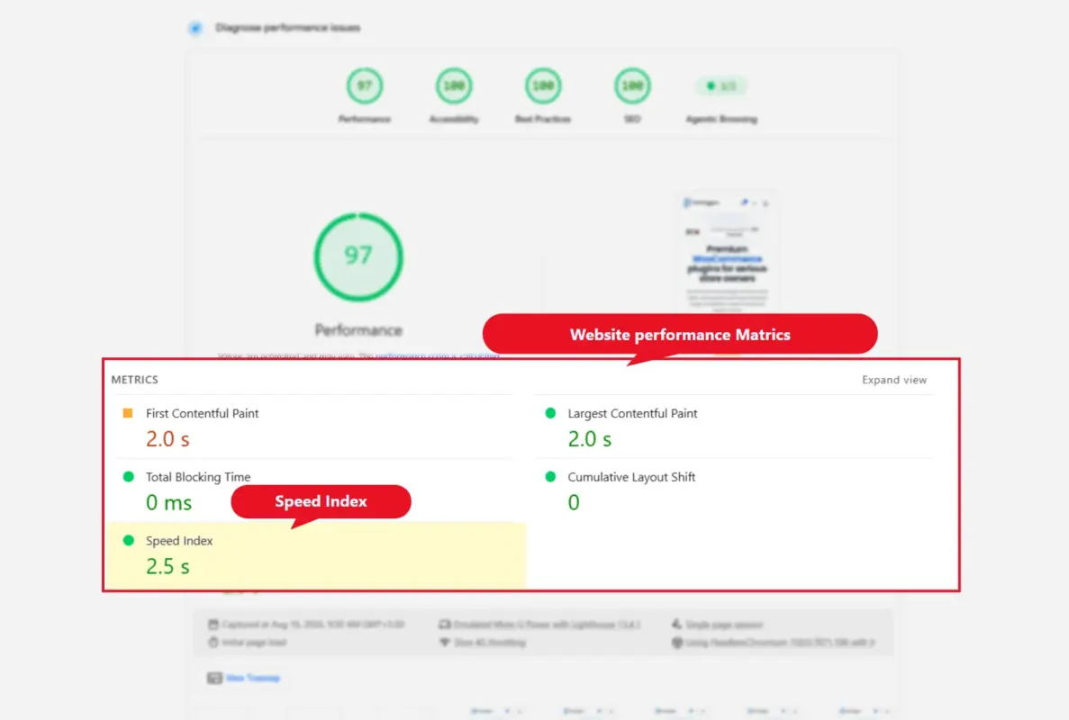The image size is (1069, 720).
Task: Click the orange square icon beside First Contentful Paint
Action: pyautogui.click(x=128, y=413)
